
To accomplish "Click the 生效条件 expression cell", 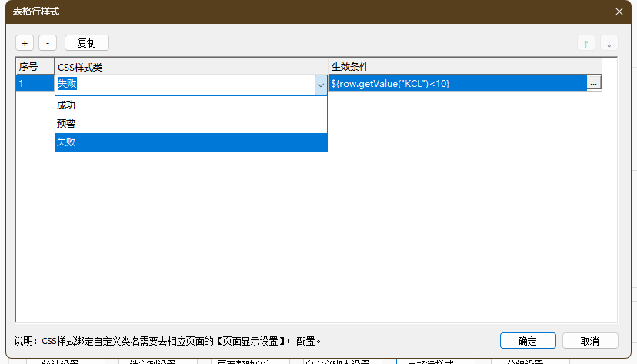I will [457, 84].
